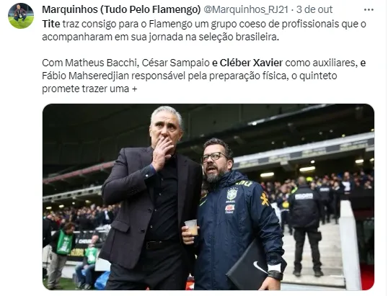Click the security guard in the background
This screenshot has width=388, height=296.
click(x=305, y=226)
